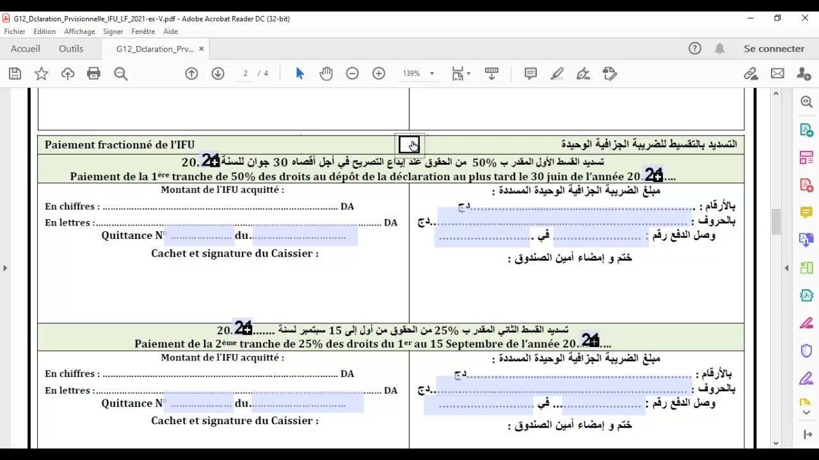Viewport: 819px width, 460px height.
Task: Open the Fill & Sign sidebar tool
Action: (x=806, y=378)
